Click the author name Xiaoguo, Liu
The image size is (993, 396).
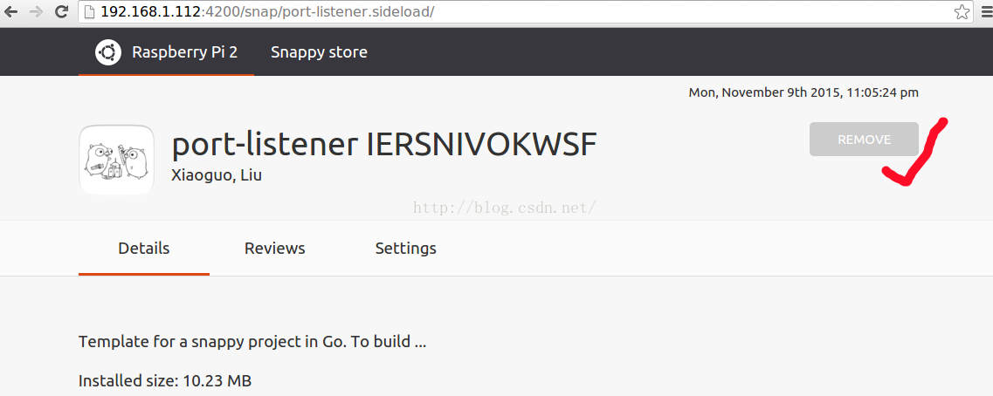217,175
